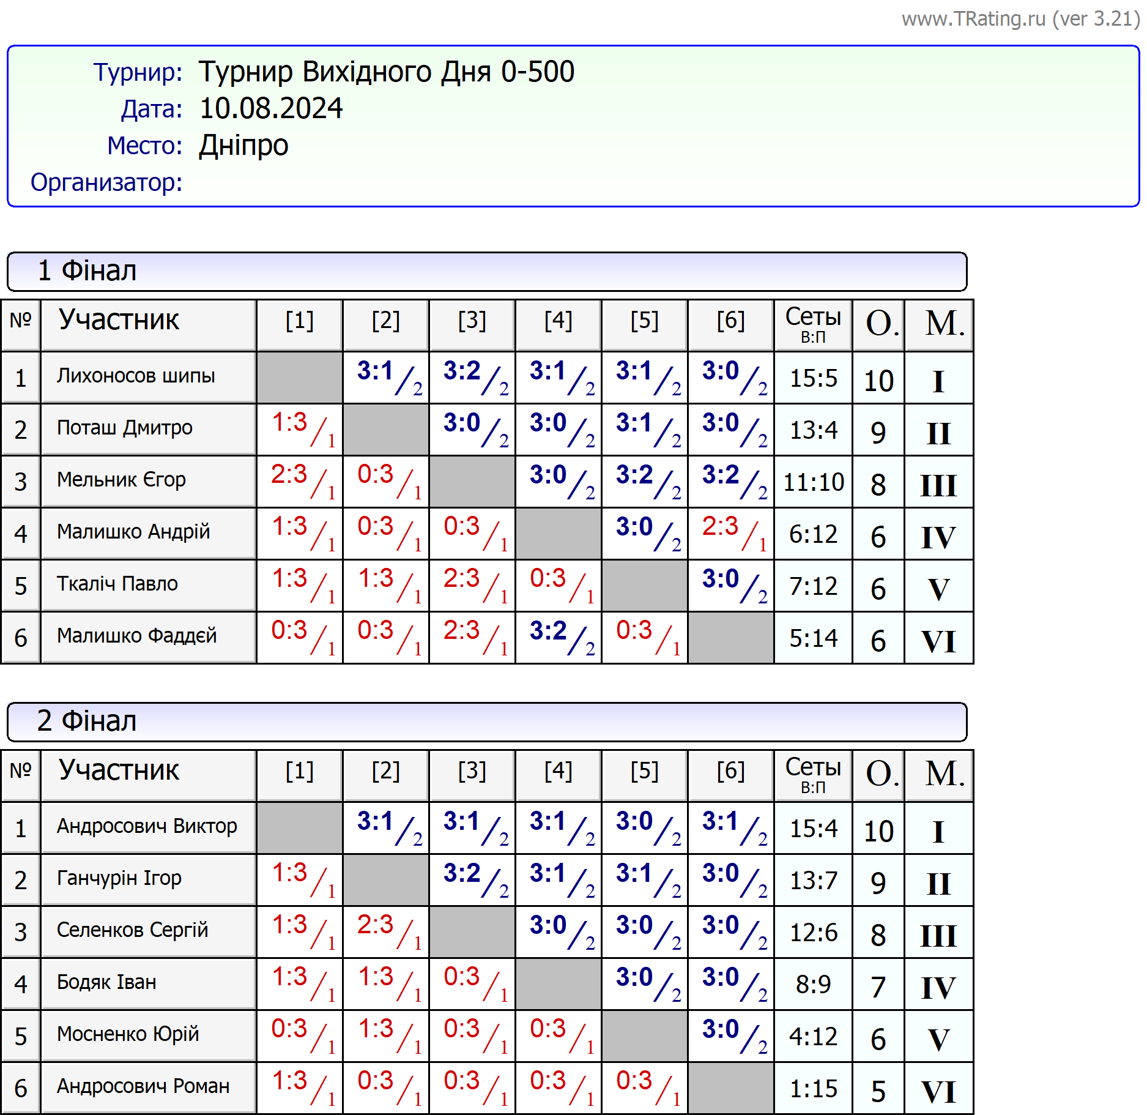Click participant 'Малишко Фаддєй'
This screenshot has height=1115, width=1147.
[x=136, y=636]
